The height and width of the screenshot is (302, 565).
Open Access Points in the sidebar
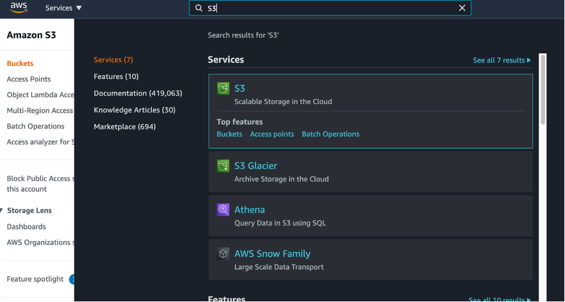tap(28, 80)
